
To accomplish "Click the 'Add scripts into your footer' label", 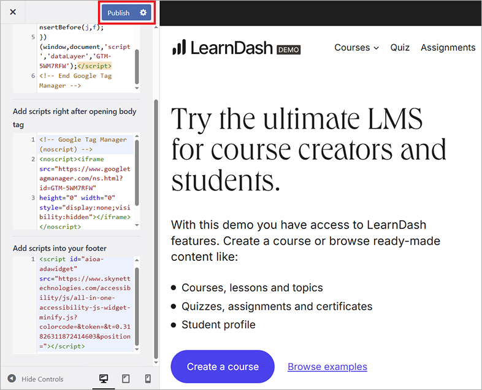I will [x=59, y=248].
